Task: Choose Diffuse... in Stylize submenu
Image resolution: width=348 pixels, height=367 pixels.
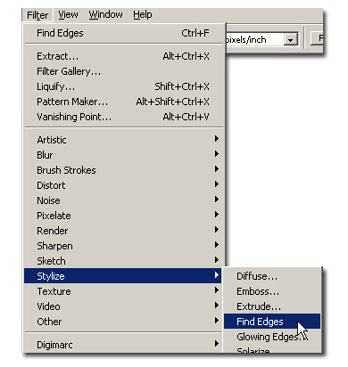Action: (x=272, y=276)
